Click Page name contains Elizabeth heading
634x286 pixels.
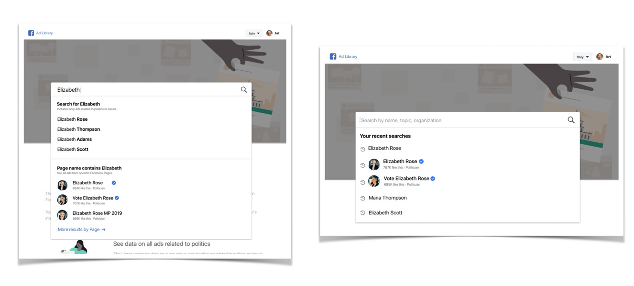coord(89,168)
